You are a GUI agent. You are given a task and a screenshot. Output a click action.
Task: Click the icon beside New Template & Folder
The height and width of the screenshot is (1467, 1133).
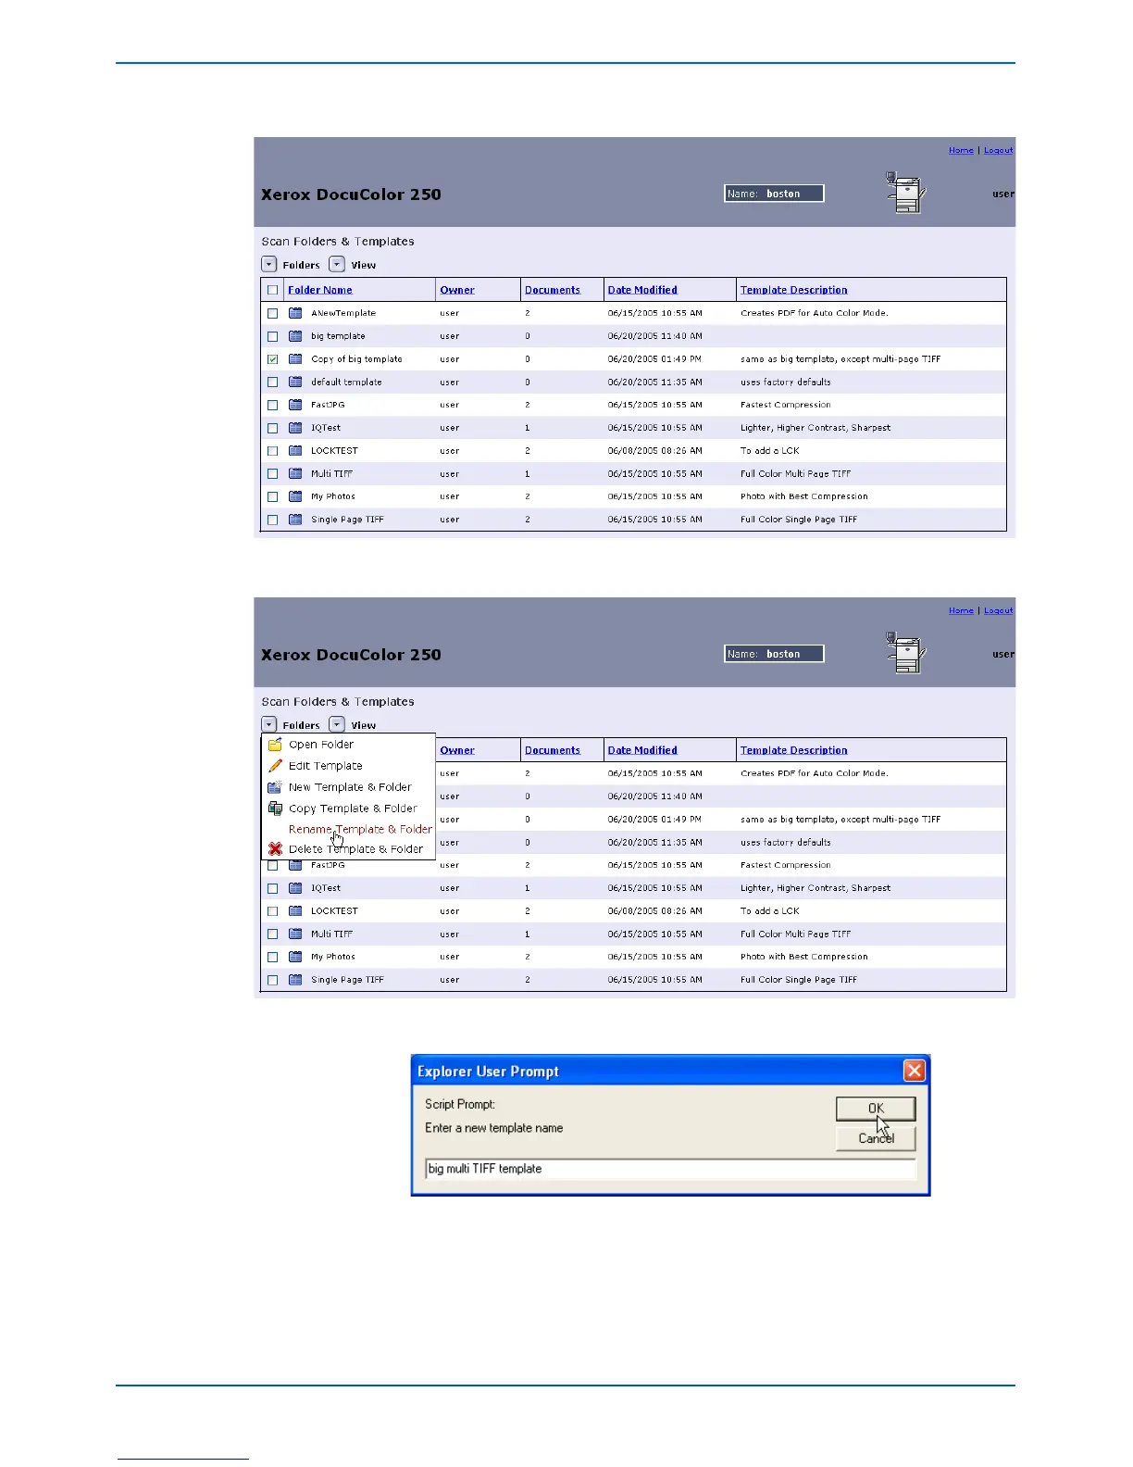tap(275, 787)
